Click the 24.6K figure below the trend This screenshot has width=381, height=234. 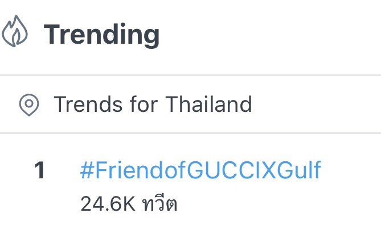[x=107, y=204]
